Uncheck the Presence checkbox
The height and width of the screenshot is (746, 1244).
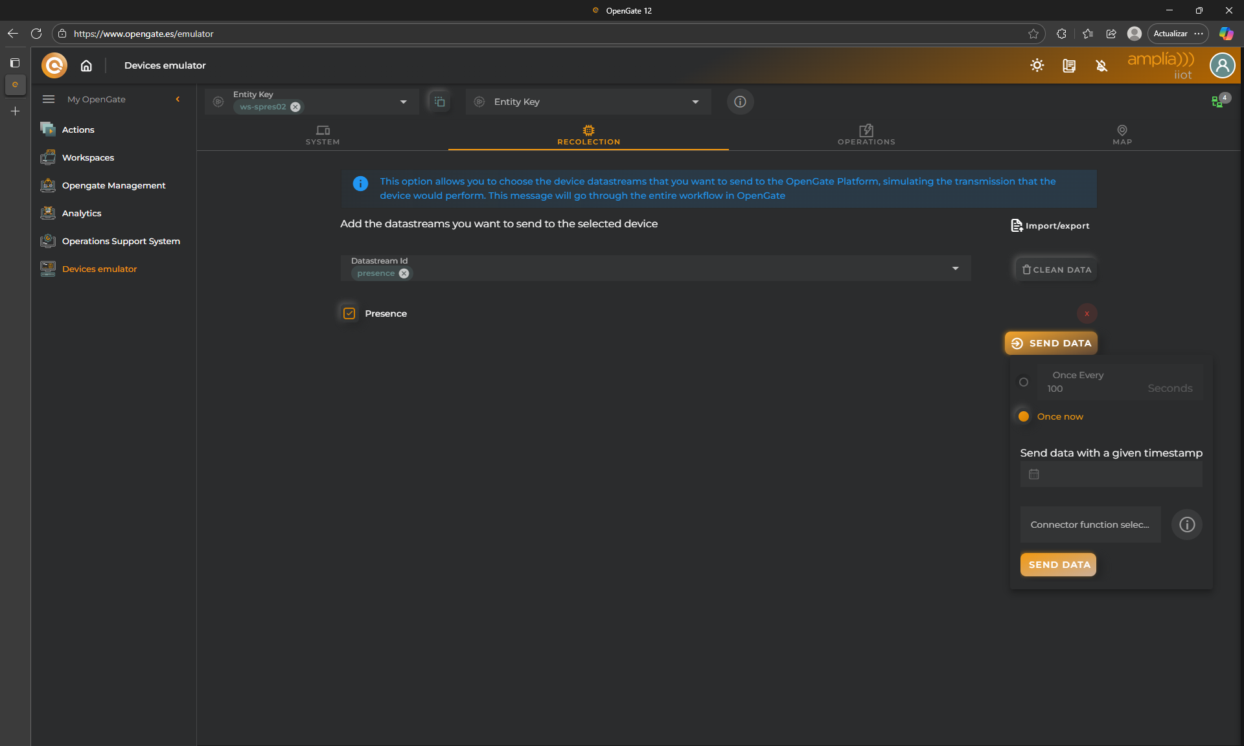pos(349,313)
